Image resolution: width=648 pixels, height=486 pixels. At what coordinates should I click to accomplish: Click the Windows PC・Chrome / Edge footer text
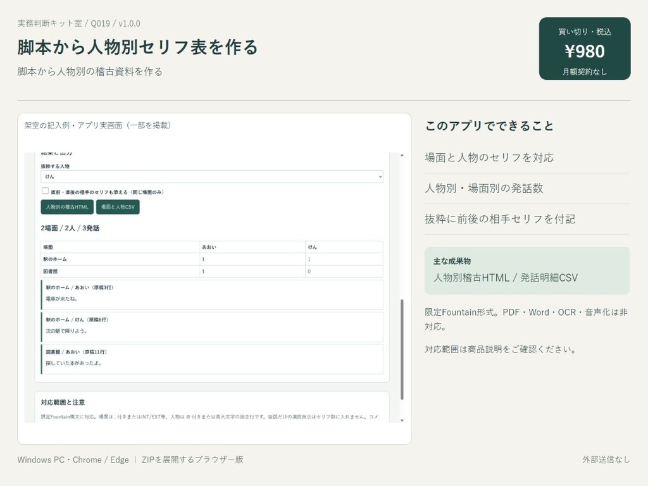coord(73,459)
